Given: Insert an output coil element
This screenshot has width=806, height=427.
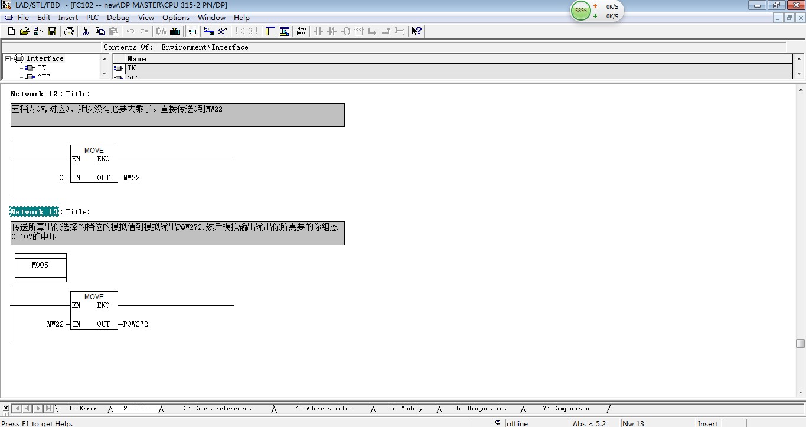Looking at the screenshot, I should click(x=346, y=31).
